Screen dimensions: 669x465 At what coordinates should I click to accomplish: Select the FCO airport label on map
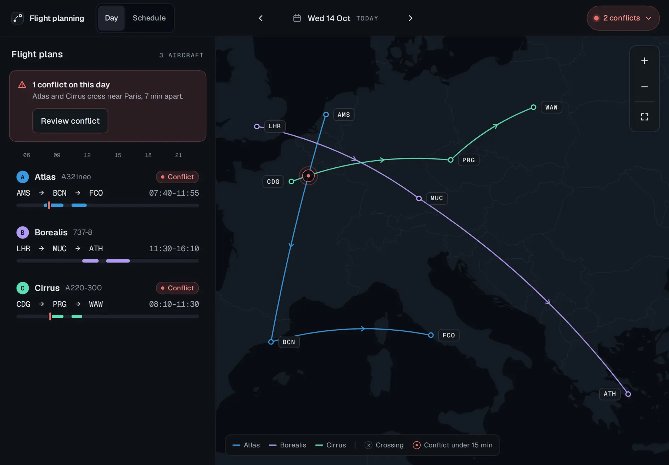tap(449, 335)
